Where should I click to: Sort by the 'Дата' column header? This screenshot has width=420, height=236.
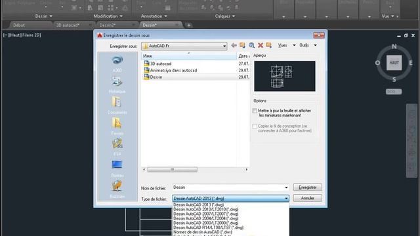pyautogui.click(x=243, y=56)
